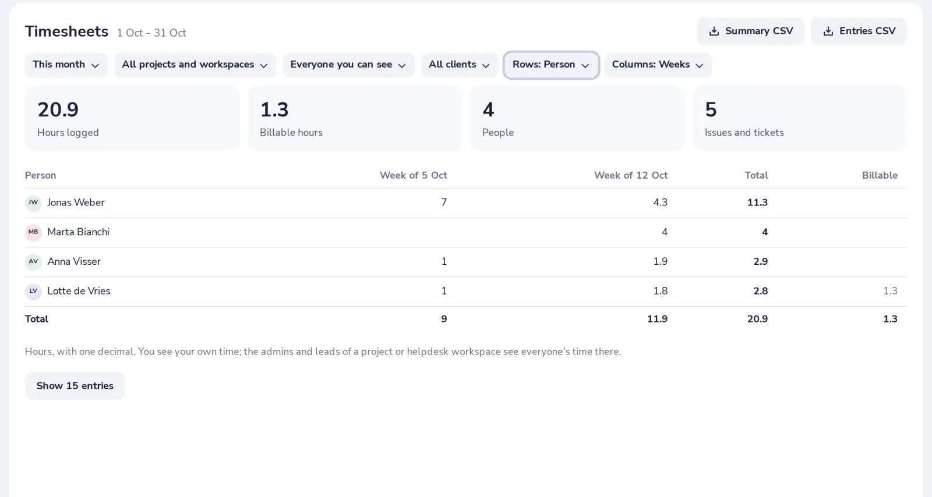Click the Total row label
The width and height of the screenshot is (932, 497).
point(37,319)
